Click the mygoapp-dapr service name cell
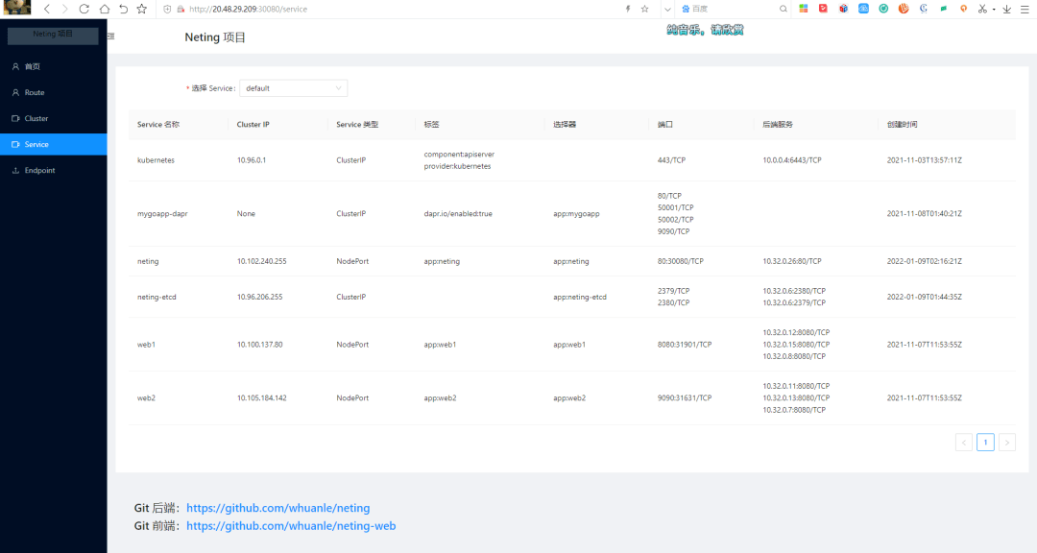 (162, 214)
